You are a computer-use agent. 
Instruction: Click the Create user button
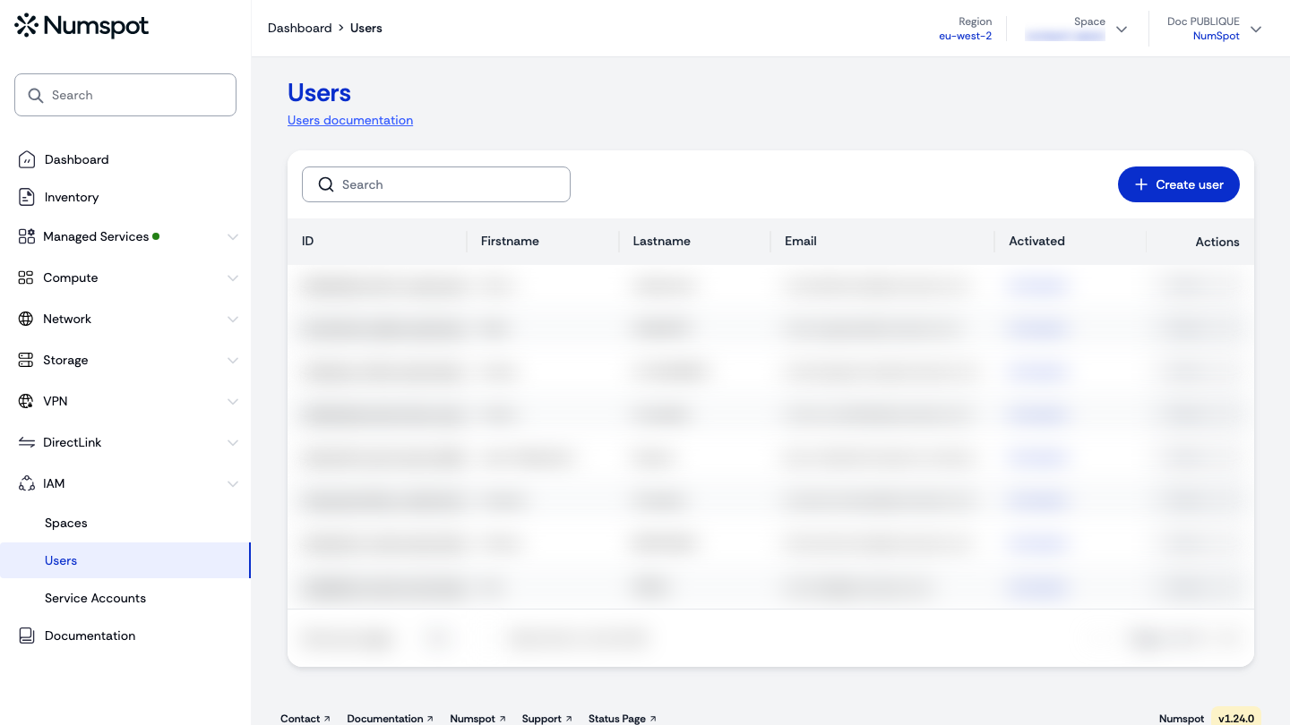click(x=1179, y=184)
